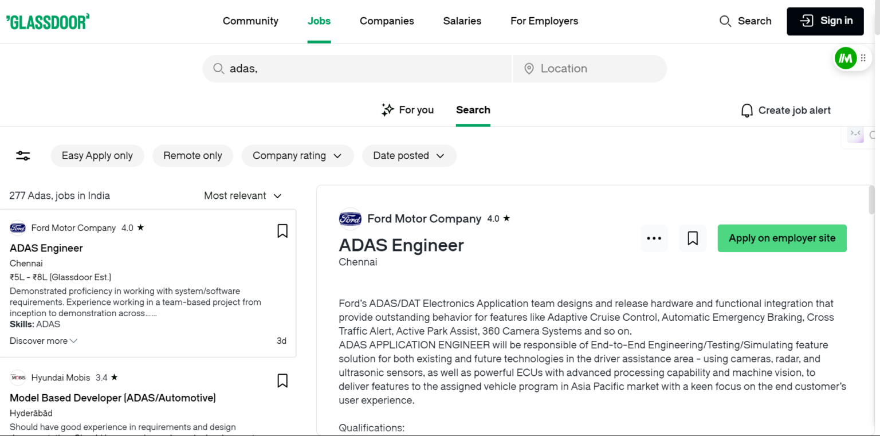Viewport: 880px width, 436px height.
Task: Expand the Company rating dropdown
Action: (297, 156)
